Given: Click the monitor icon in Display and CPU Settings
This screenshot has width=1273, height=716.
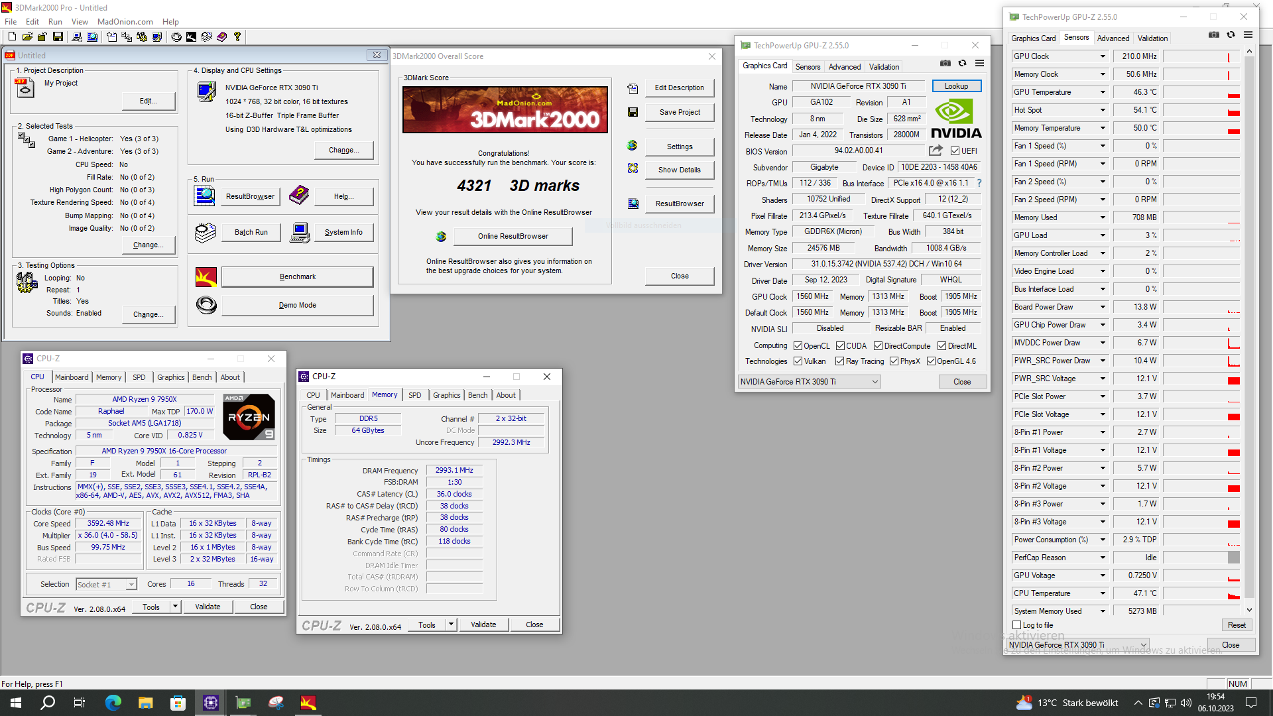Looking at the screenshot, I should [x=207, y=91].
